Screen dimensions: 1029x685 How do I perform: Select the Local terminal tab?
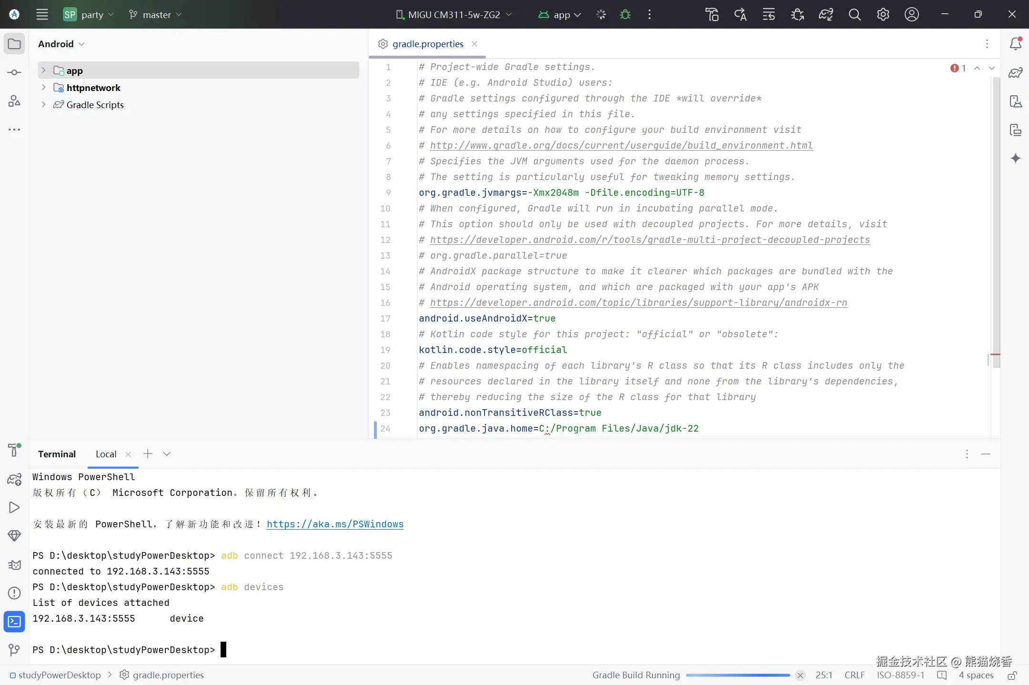coord(106,454)
